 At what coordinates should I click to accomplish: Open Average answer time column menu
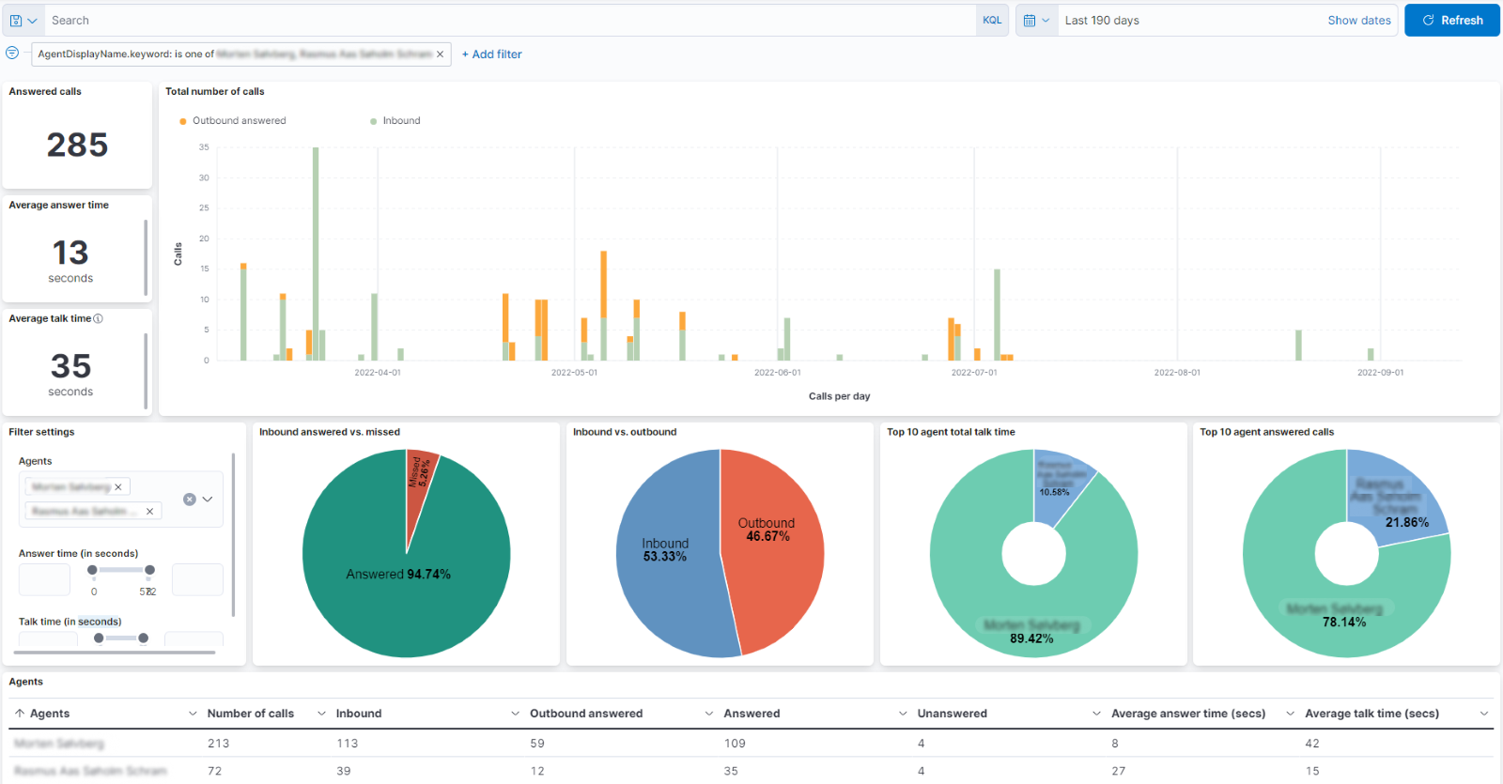pyautogui.click(x=1291, y=714)
